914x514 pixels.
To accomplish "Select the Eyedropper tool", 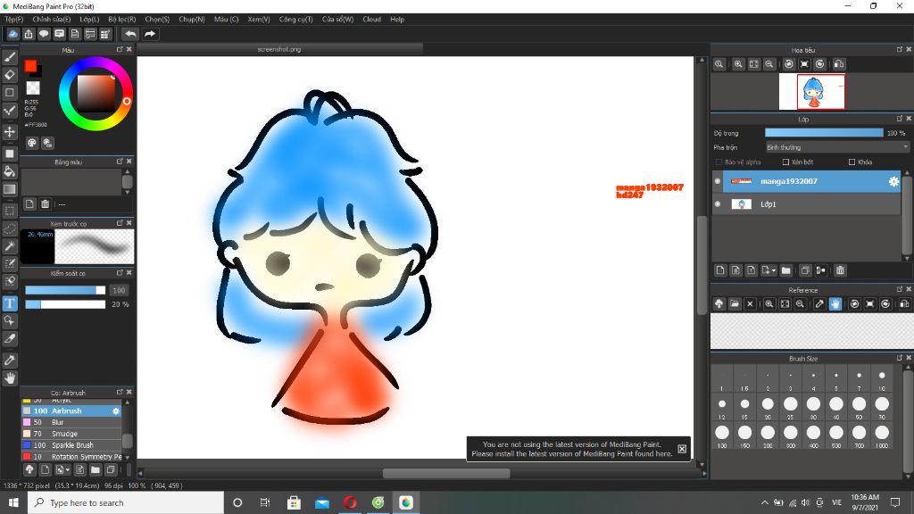I will tap(10, 361).
